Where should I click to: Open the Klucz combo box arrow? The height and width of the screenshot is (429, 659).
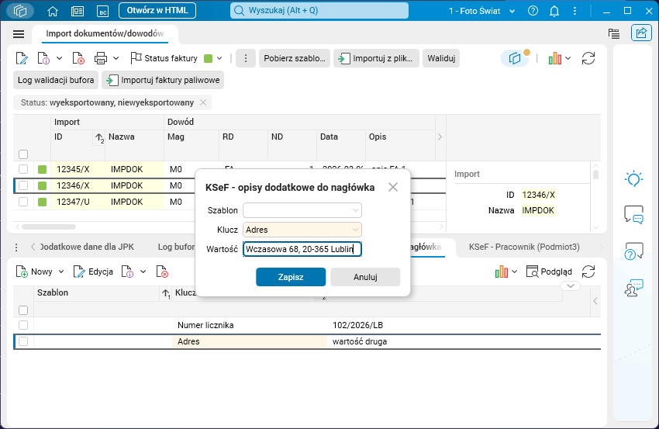(355, 230)
